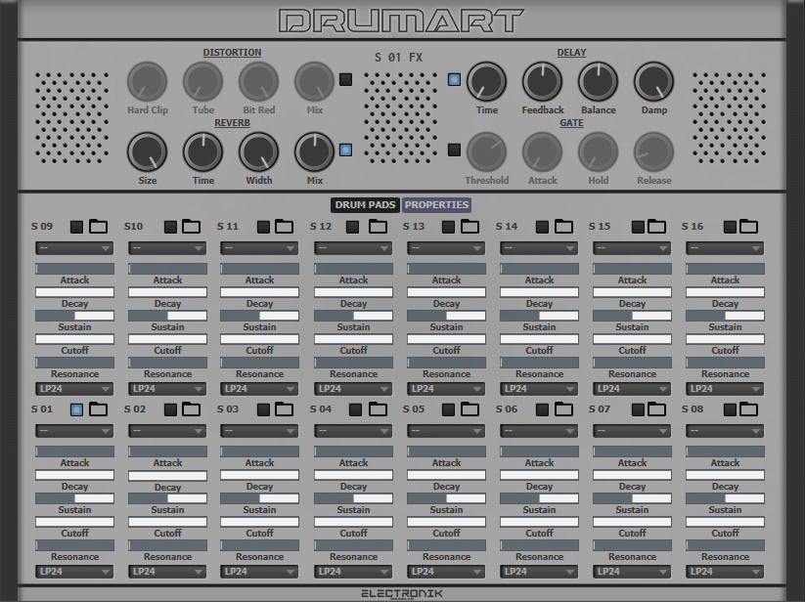Open the folder icon for pad S 09
This screenshot has height=602, width=805.
click(98, 227)
